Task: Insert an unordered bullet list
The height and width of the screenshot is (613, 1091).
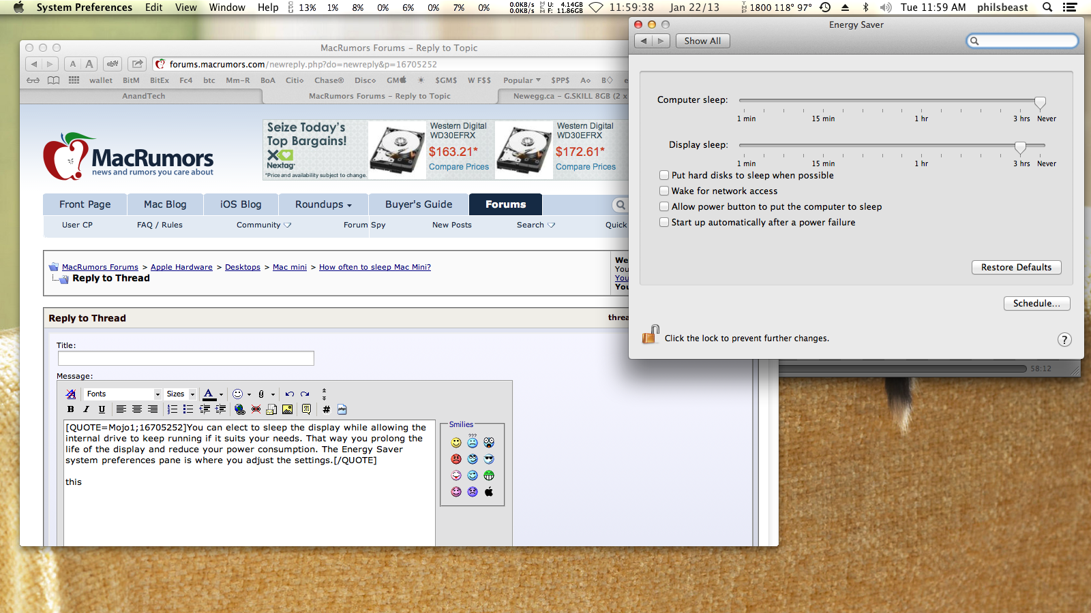Action: pos(188,409)
